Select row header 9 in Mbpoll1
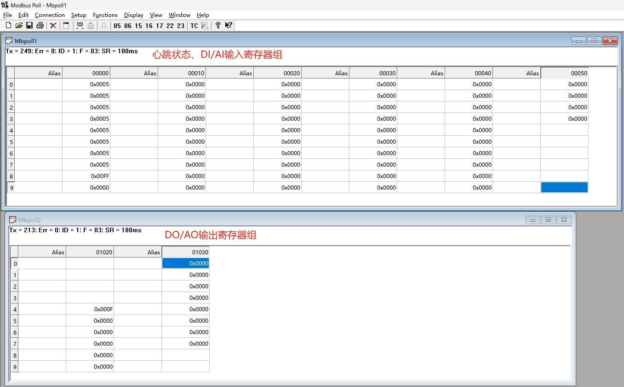624x387 pixels. [x=11, y=187]
